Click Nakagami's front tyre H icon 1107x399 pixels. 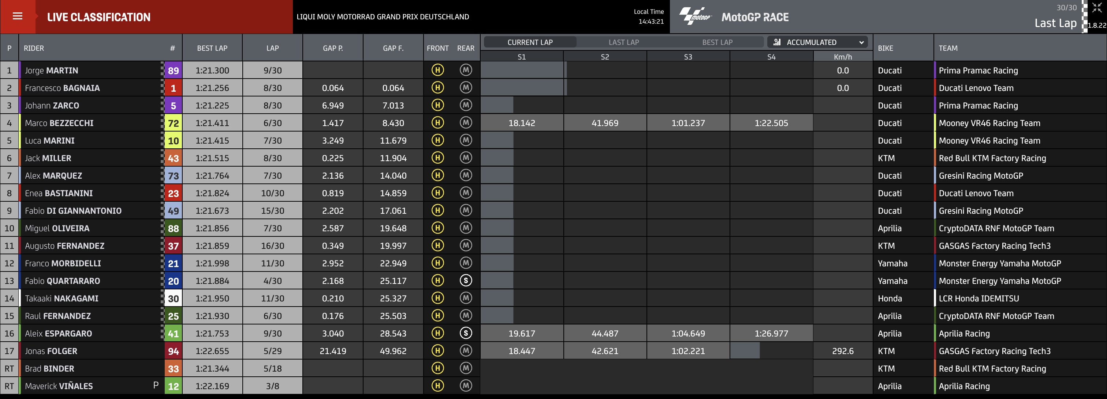pos(437,298)
